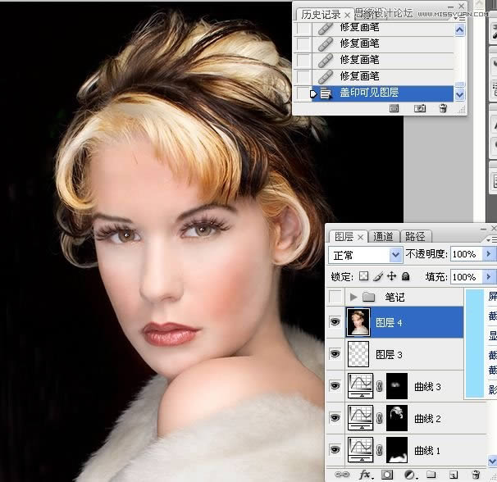Screen dimensions: 497x482
Task: Lock all using the padlock icon
Action: pos(406,276)
